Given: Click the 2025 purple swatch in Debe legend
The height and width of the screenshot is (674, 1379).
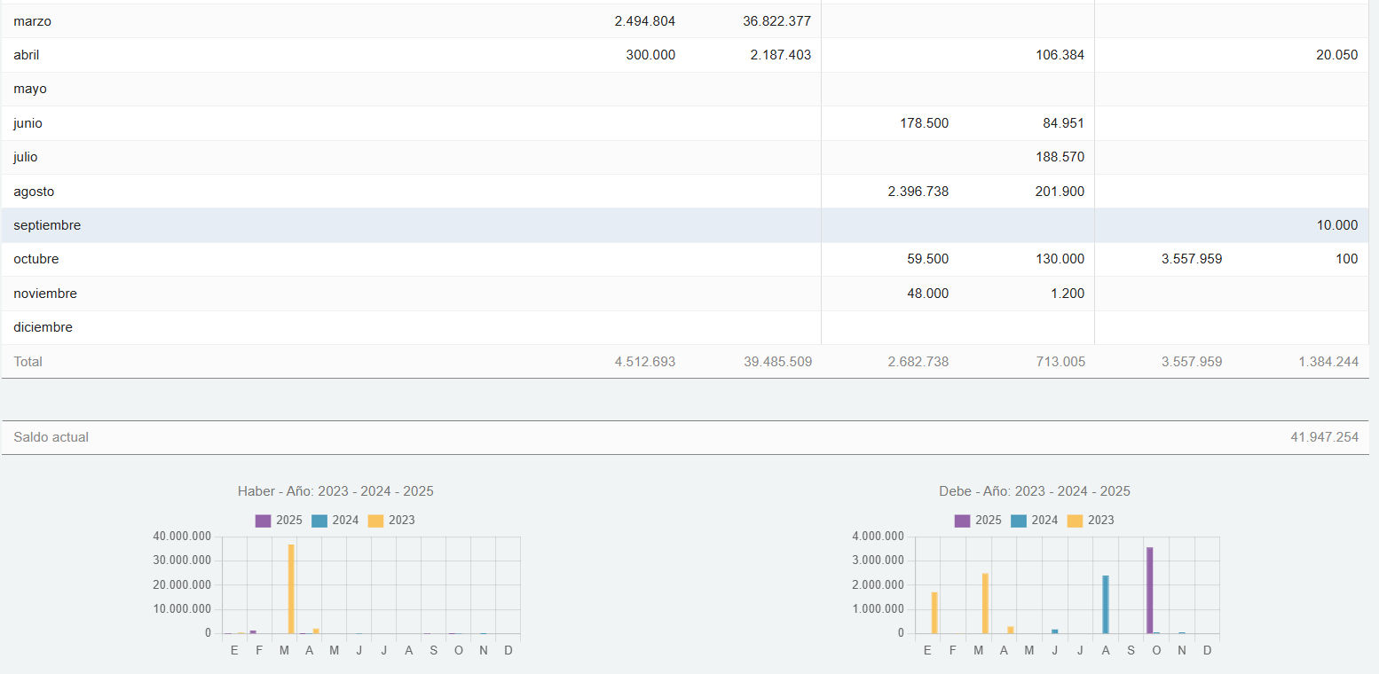Looking at the screenshot, I should click(963, 521).
